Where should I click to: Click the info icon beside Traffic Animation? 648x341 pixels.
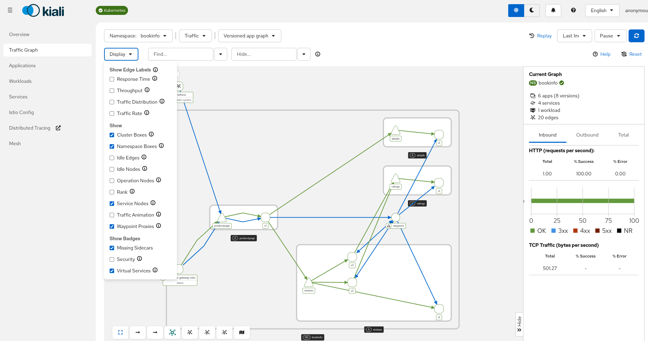159,215
